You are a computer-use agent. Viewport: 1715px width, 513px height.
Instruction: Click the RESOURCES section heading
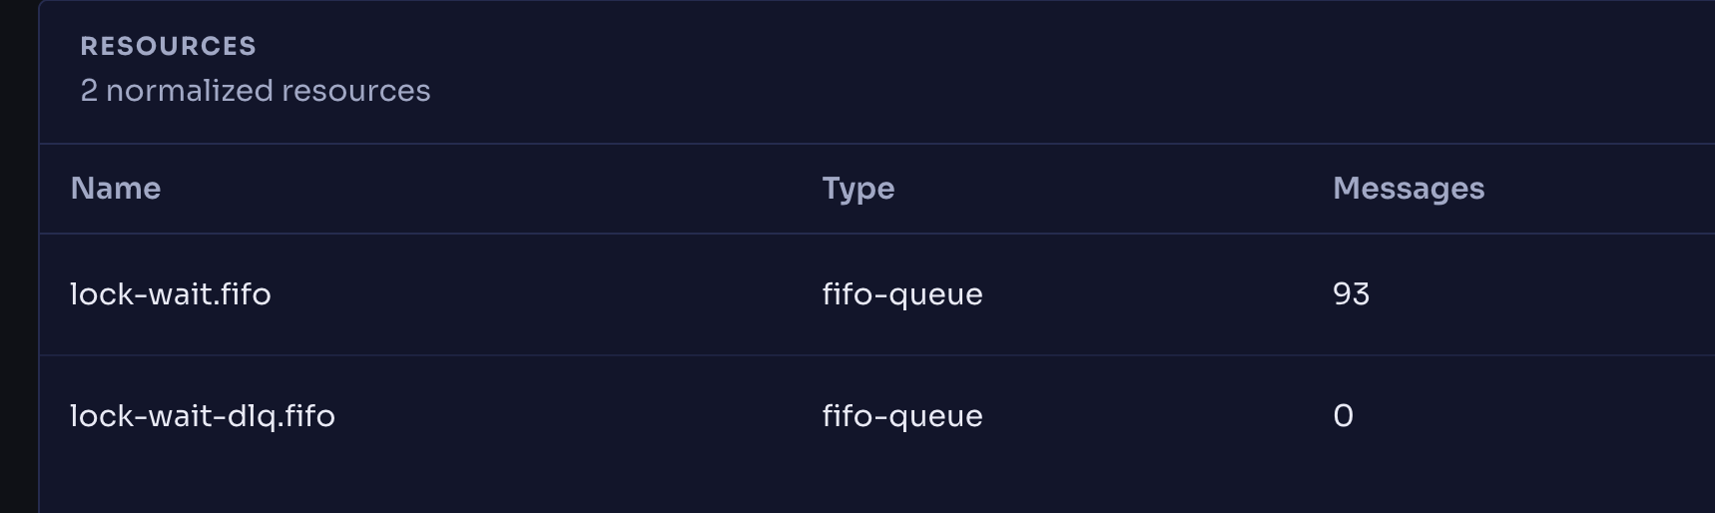[x=169, y=46]
